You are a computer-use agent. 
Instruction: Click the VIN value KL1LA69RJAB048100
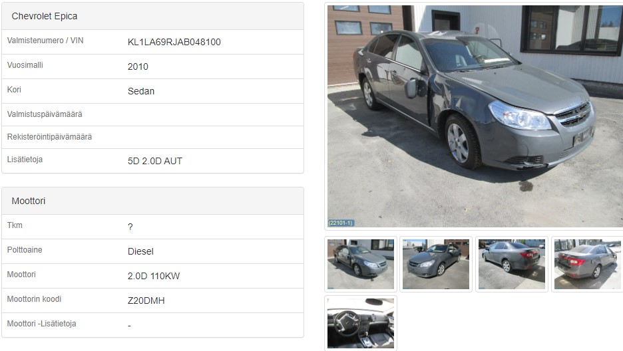174,42
